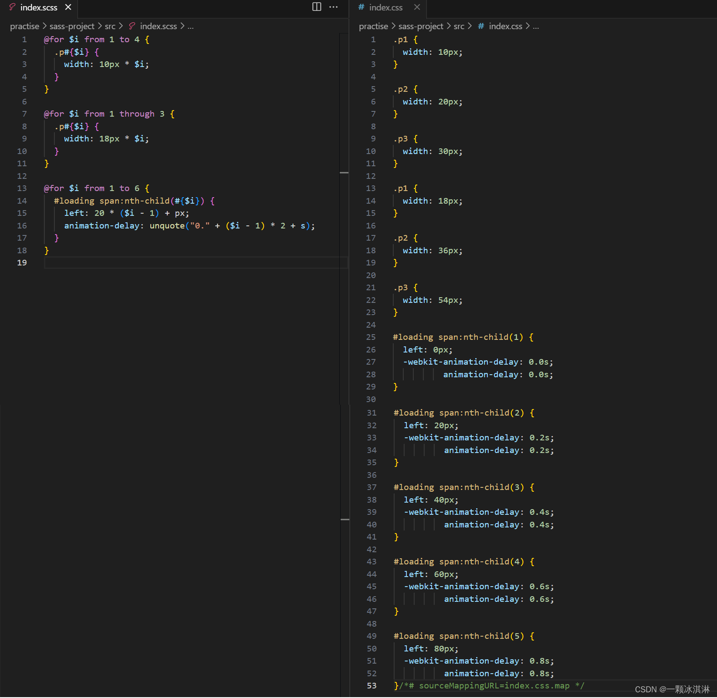This screenshot has width=717, height=698.
Task: Switch to the index.scss tab
Action: (x=39, y=7)
